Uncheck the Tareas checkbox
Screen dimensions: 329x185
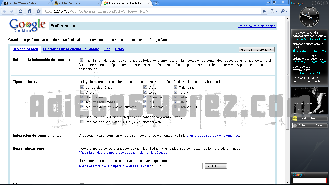[x=176, y=92]
